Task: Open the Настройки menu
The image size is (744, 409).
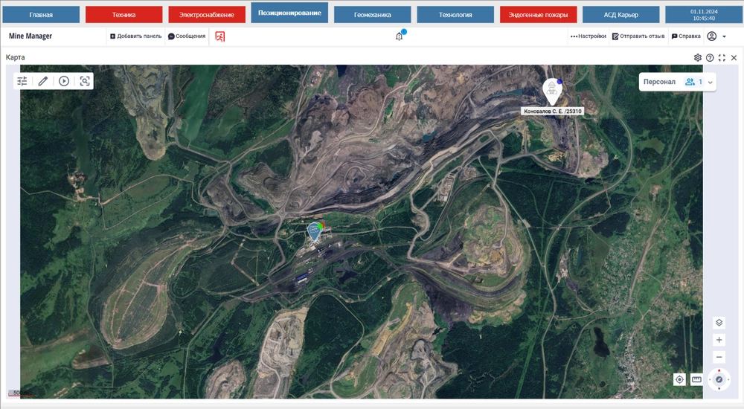Action: [589, 36]
